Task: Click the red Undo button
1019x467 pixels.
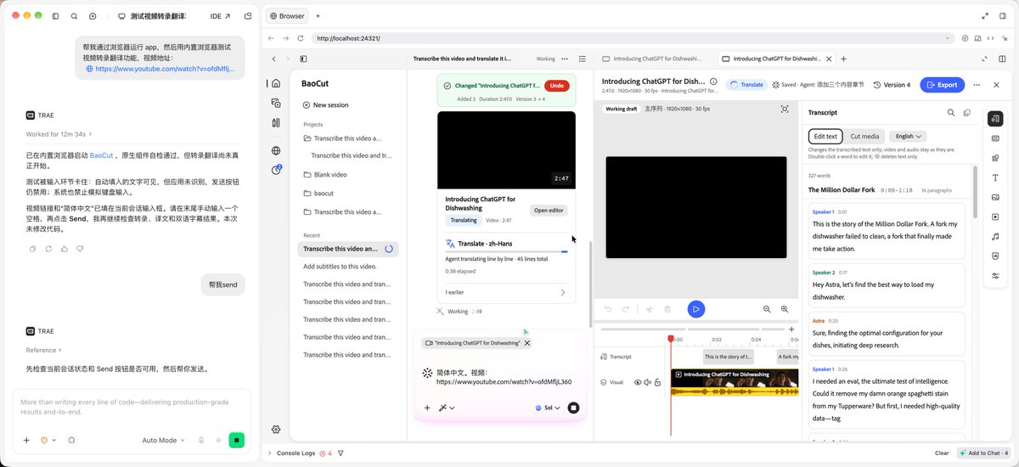Action: point(556,86)
